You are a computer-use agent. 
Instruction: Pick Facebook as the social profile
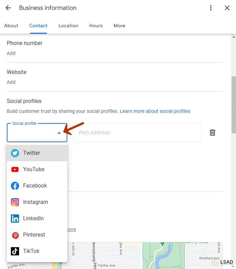tap(37, 185)
